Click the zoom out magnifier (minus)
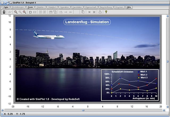Viewport: 170px width, 117px height. pyautogui.click(x=16, y=12)
